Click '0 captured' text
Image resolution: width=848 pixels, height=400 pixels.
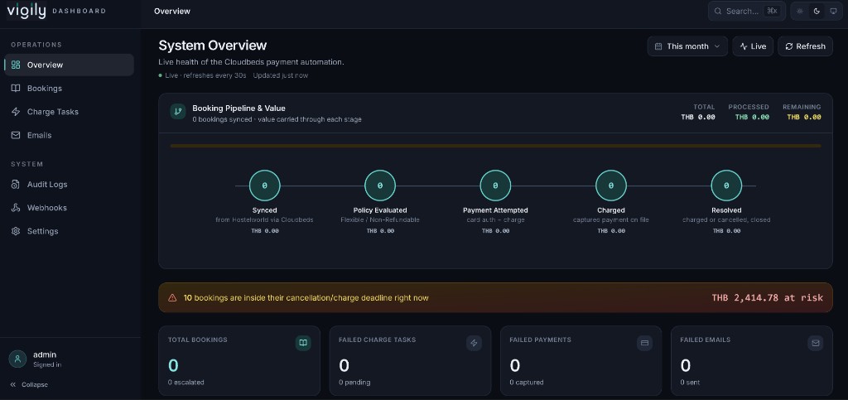[x=527, y=382]
